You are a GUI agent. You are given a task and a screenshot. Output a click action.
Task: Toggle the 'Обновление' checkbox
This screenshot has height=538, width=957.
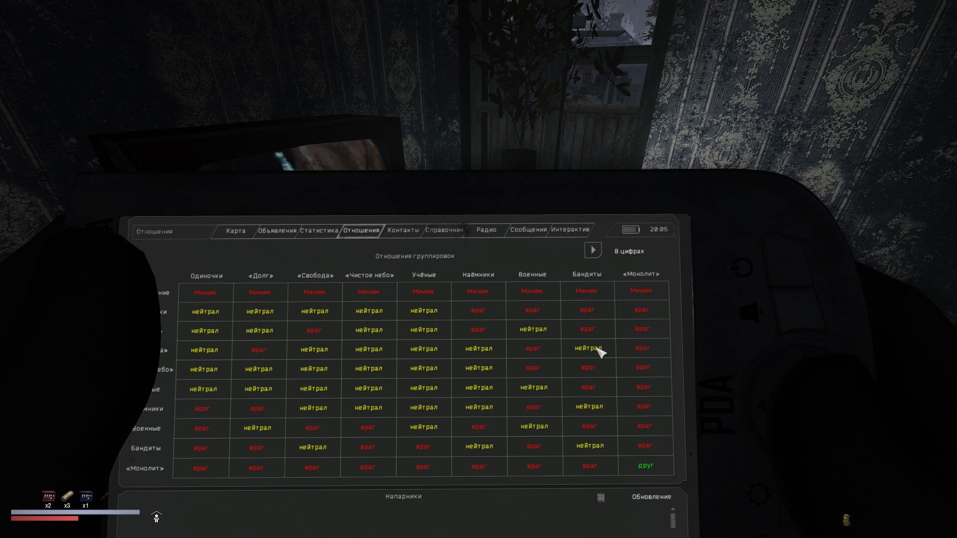coord(601,498)
